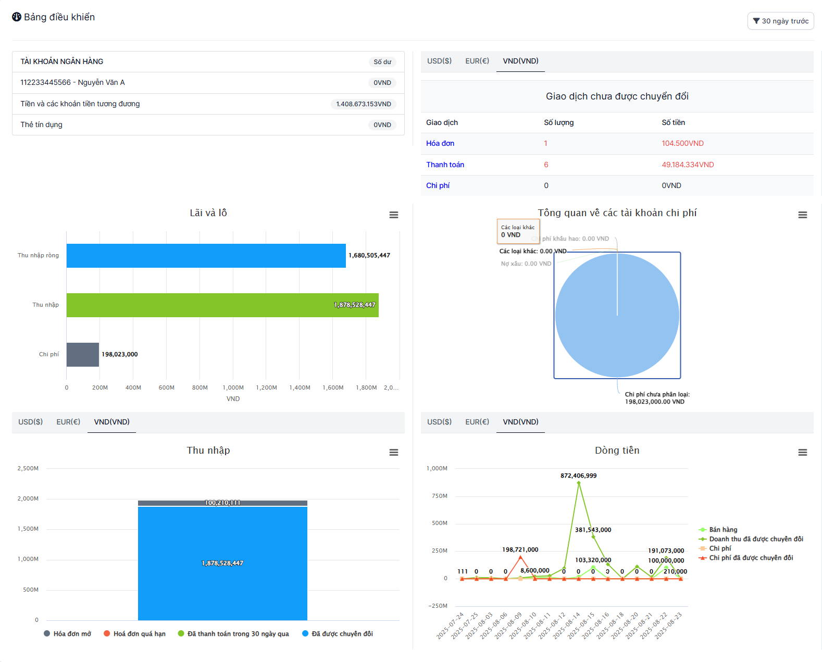
Task: Select EUR(€) tab above Thu nhập chart
Action: (x=68, y=422)
